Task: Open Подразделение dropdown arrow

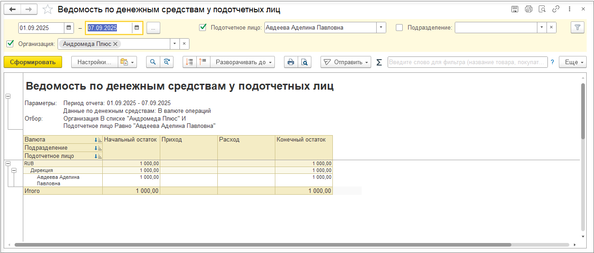Action: (541, 28)
